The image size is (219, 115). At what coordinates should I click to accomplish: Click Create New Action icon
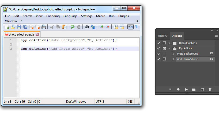coord(202,90)
